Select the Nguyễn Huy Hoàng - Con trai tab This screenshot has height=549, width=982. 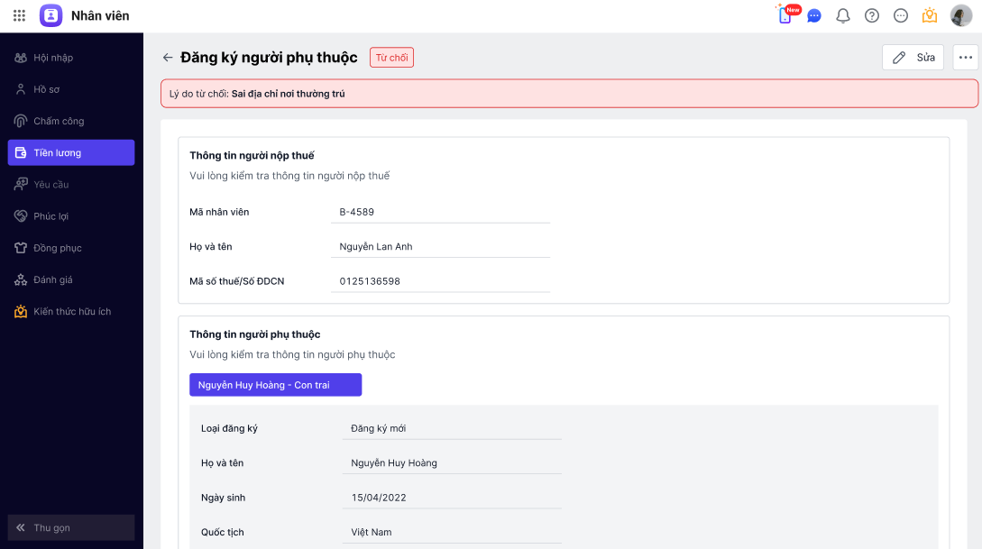click(x=275, y=385)
